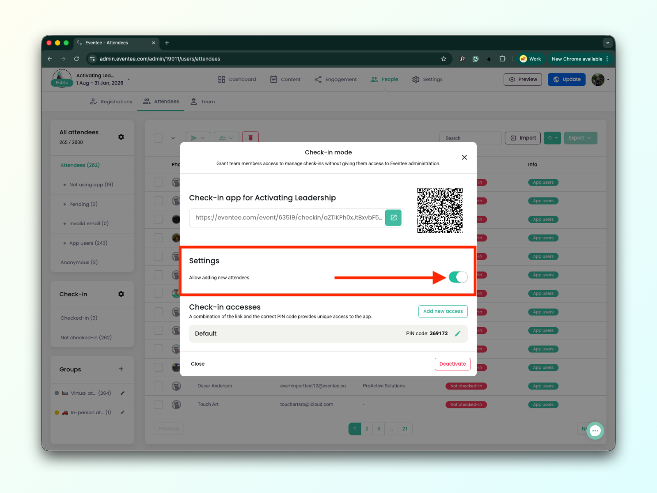657x493 pixels.
Task: Edit the Virtual at... group
Action: click(x=122, y=393)
